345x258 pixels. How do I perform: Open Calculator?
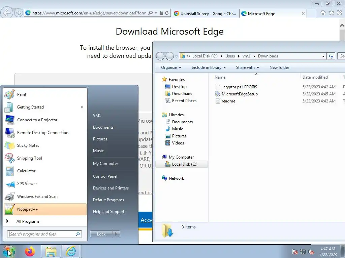click(x=45, y=171)
